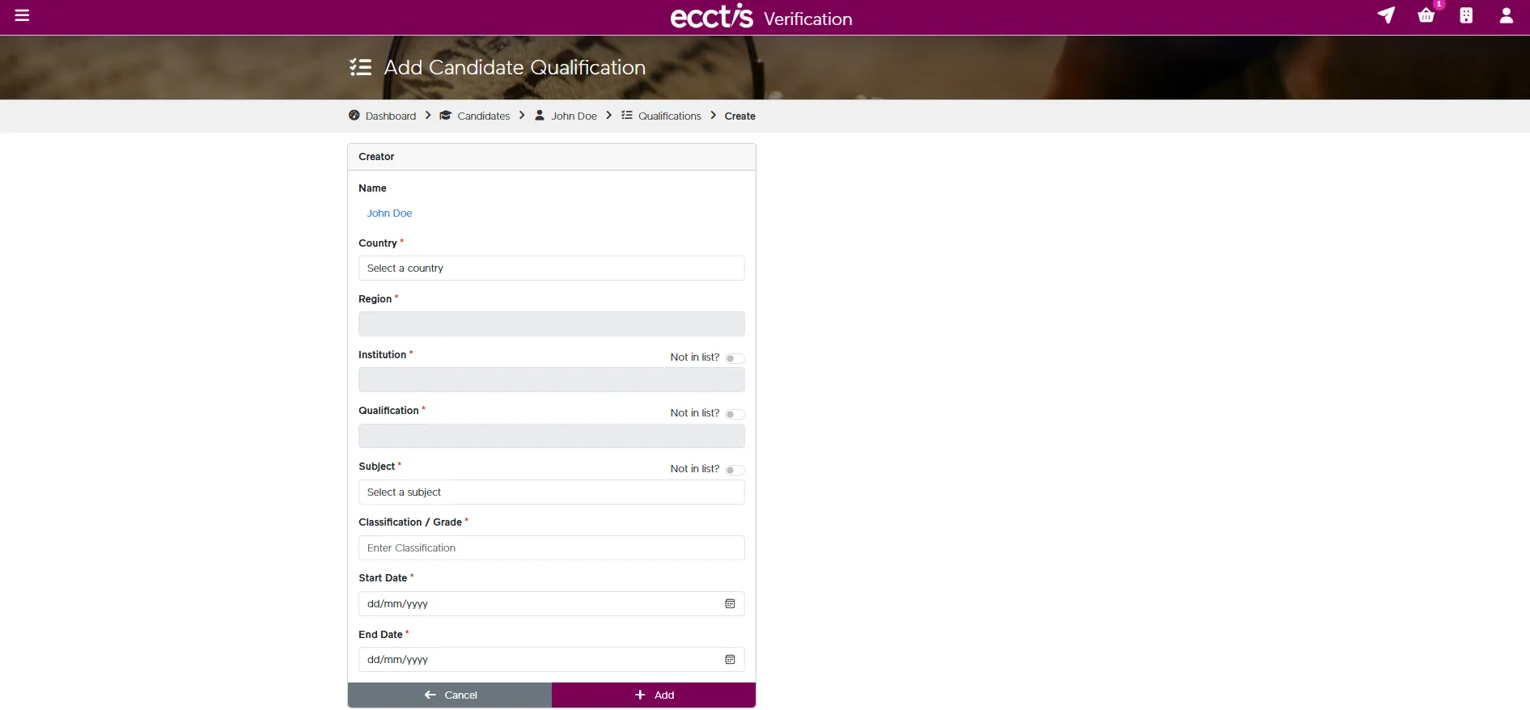Toggle Qualification 'Not in list?' switch
Image resolution: width=1530 pixels, height=710 pixels.
(x=734, y=414)
